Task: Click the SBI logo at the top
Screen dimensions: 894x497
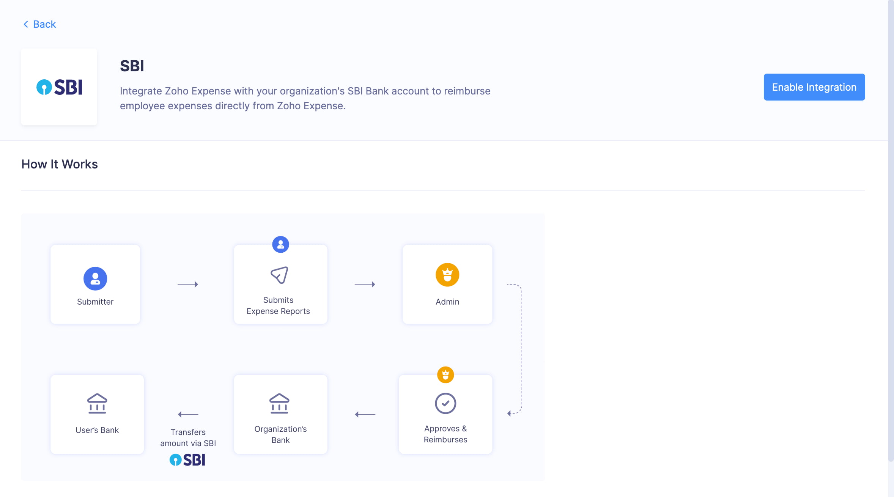Action: click(59, 87)
